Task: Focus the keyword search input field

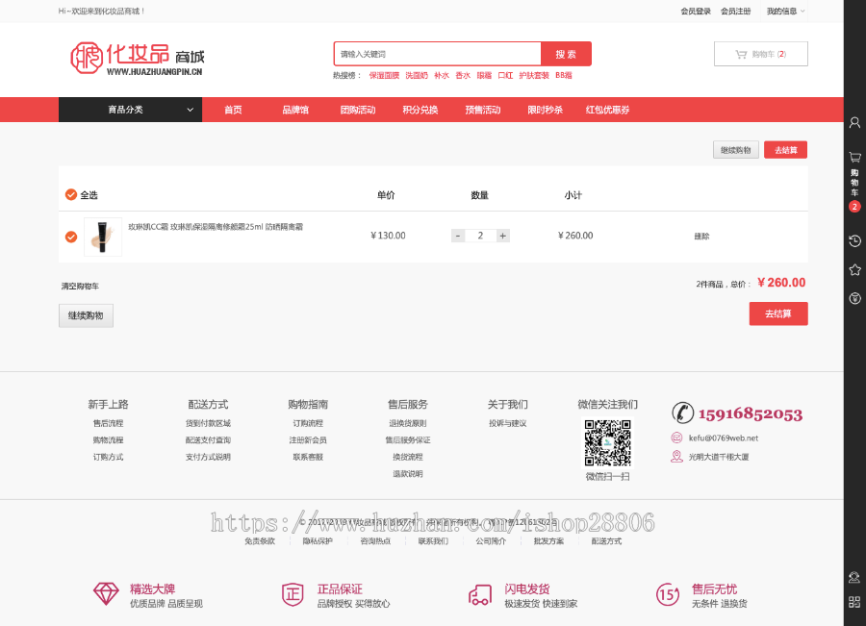Action: pos(438,54)
